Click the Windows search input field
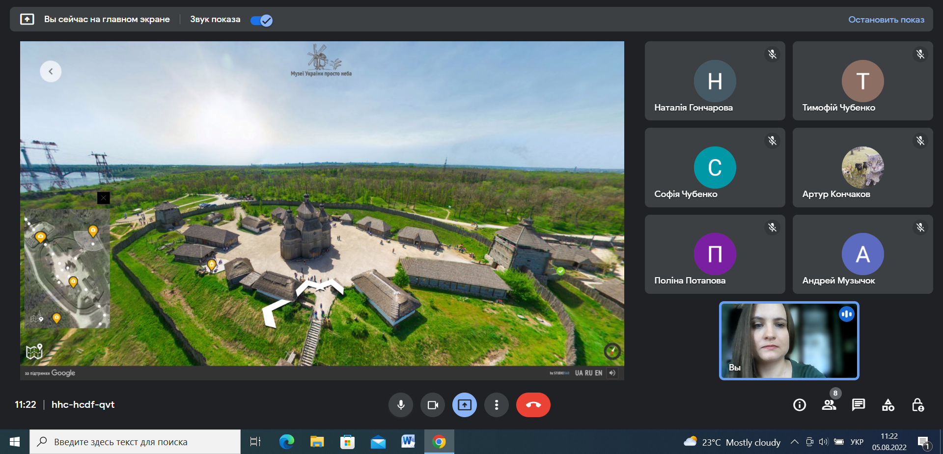The width and height of the screenshot is (943, 454). point(135,442)
